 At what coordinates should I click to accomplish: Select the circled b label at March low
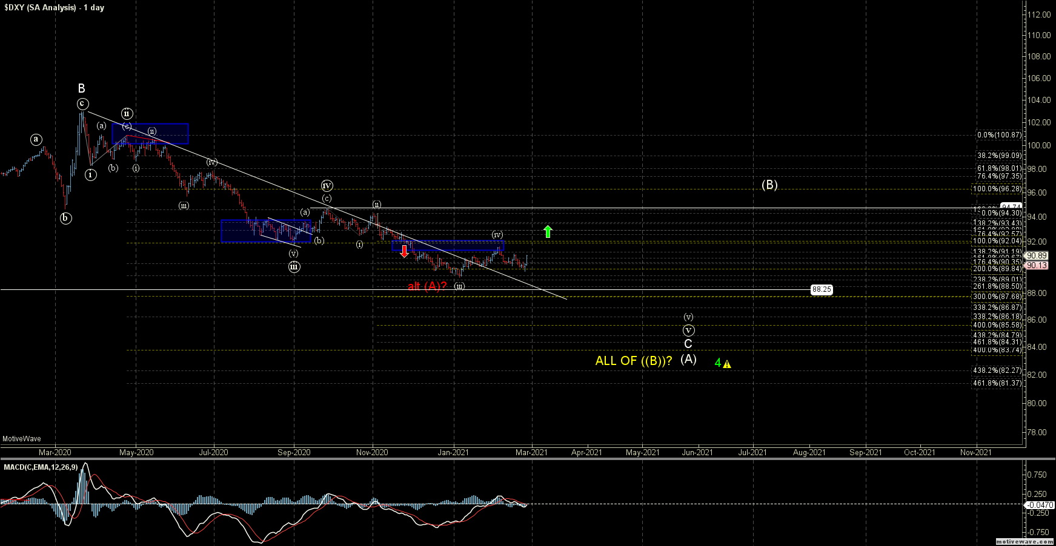pyautogui.click(x=66, y=218)
